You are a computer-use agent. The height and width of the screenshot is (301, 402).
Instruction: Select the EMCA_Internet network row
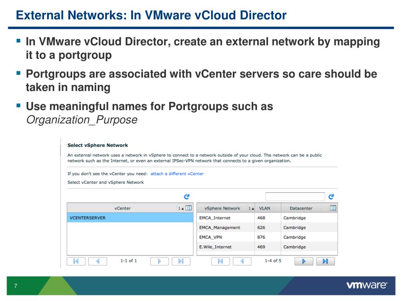[267, 218]
